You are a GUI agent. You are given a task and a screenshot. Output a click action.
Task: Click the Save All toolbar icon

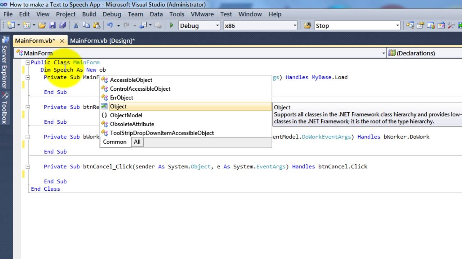tap(62, 26)
